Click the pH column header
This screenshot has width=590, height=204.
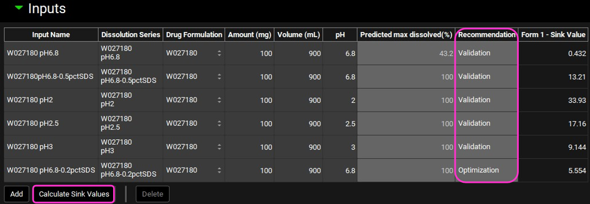pos(340,35)
